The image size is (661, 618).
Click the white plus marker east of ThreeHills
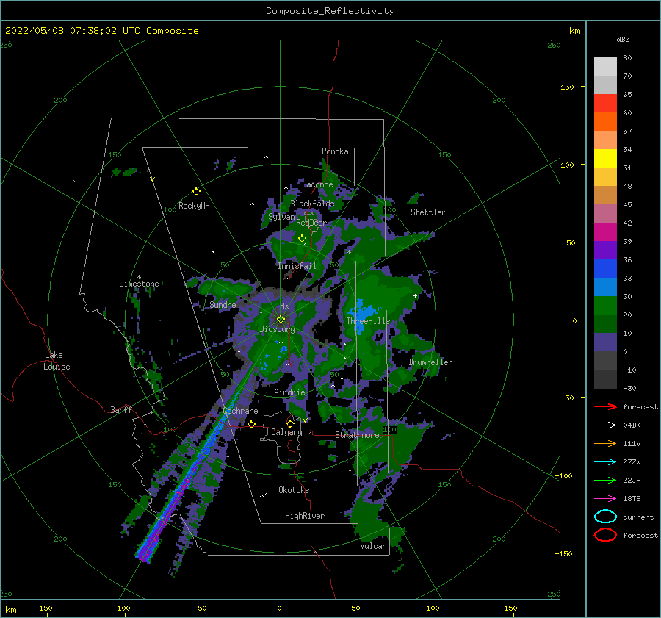[x=415, y=295]
